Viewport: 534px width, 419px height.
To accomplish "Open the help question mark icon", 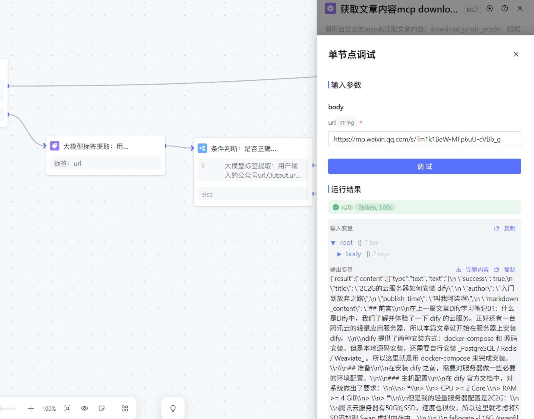I will (504, 9).
